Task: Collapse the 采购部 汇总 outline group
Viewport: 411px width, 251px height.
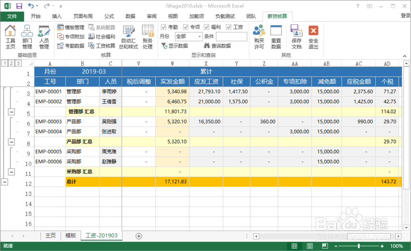Action: point(11,172)
